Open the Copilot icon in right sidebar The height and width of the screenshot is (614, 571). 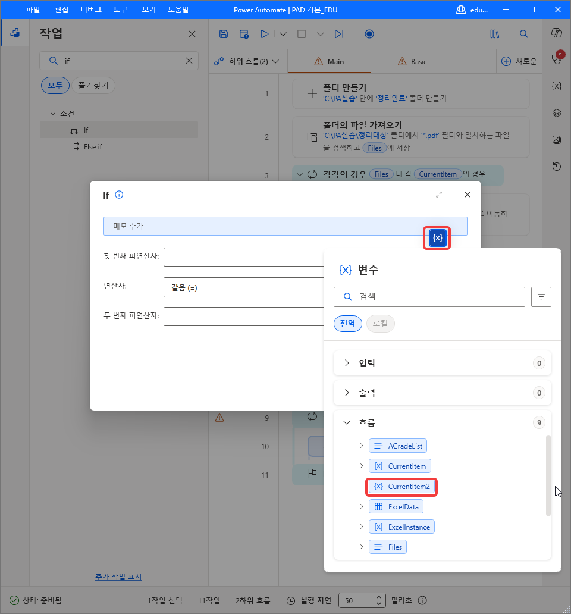click(x=557, y=33)
